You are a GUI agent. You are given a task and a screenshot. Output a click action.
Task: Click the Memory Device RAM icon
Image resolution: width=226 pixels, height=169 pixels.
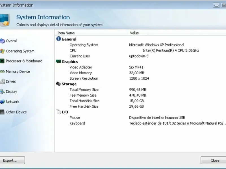pyautogui.click(x=2, y=72)
